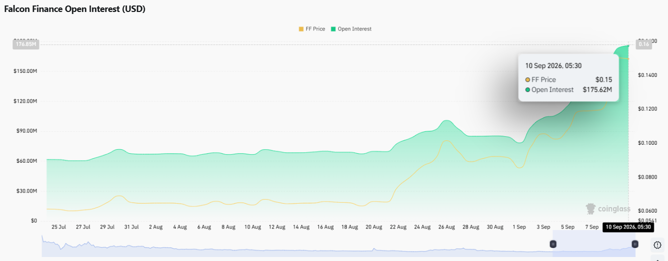The height and width of the screenshot is (261, 668).
Task: Click the Open Interest green legend swatch
Action: click(333, 29)
